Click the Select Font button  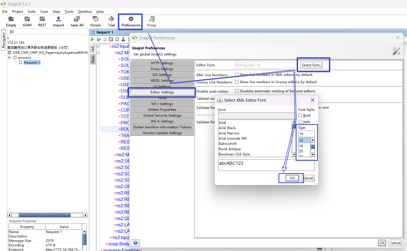click(x=311, y=65)
